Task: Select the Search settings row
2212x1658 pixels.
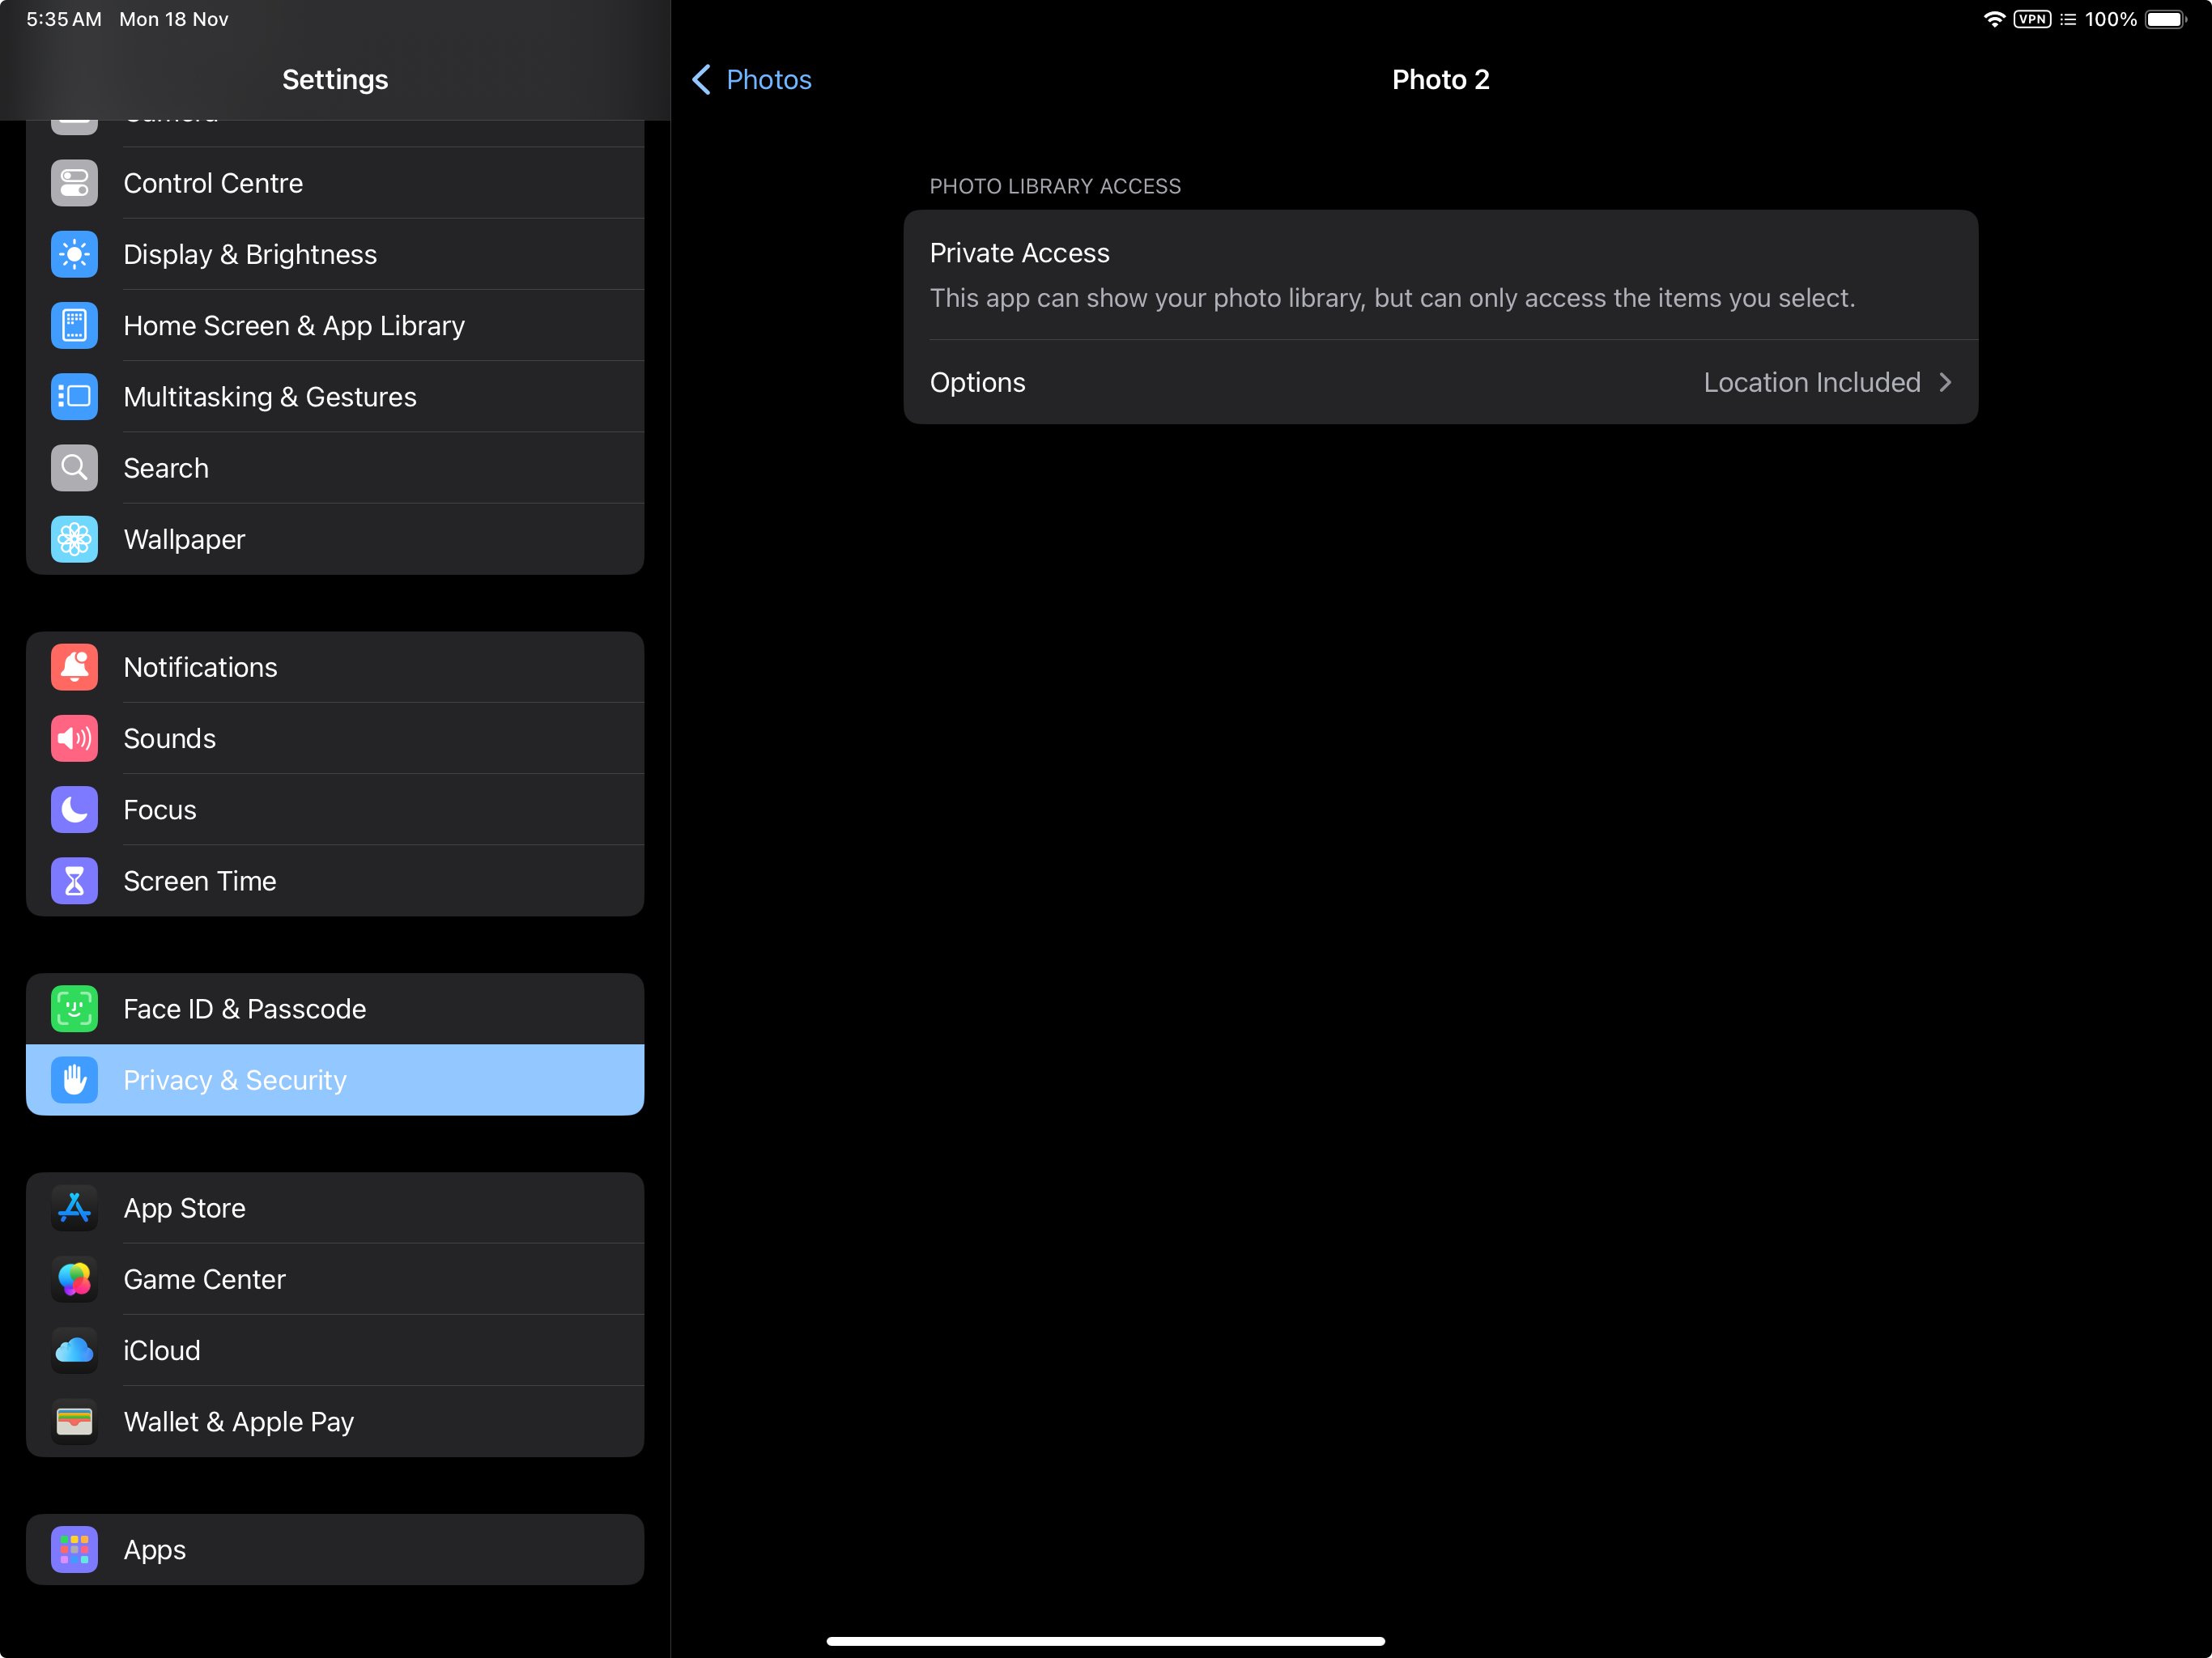Action: [335, 468]
